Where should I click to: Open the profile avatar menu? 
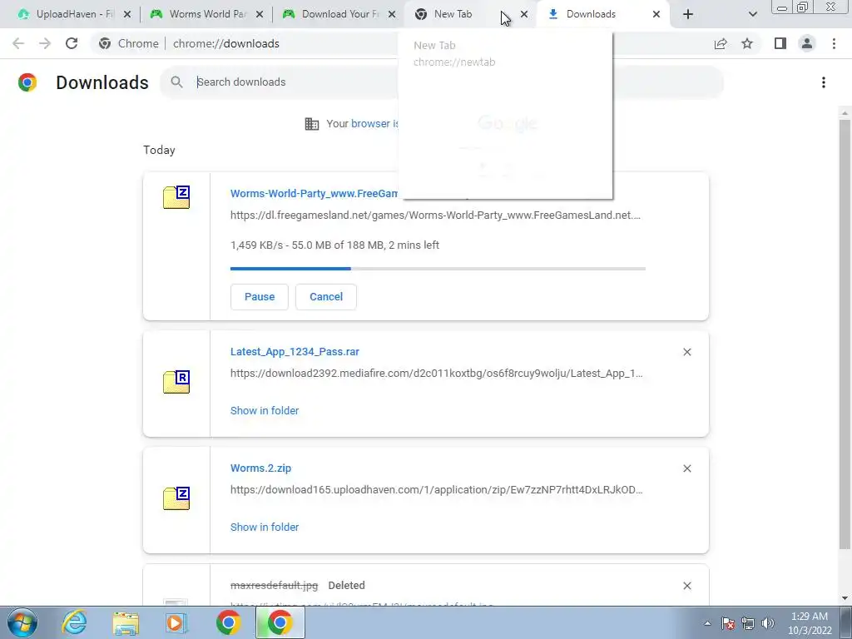click(x=807, y=43)
